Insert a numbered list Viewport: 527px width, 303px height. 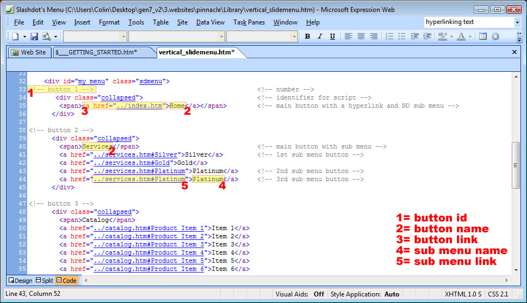[x=389, y=36]
